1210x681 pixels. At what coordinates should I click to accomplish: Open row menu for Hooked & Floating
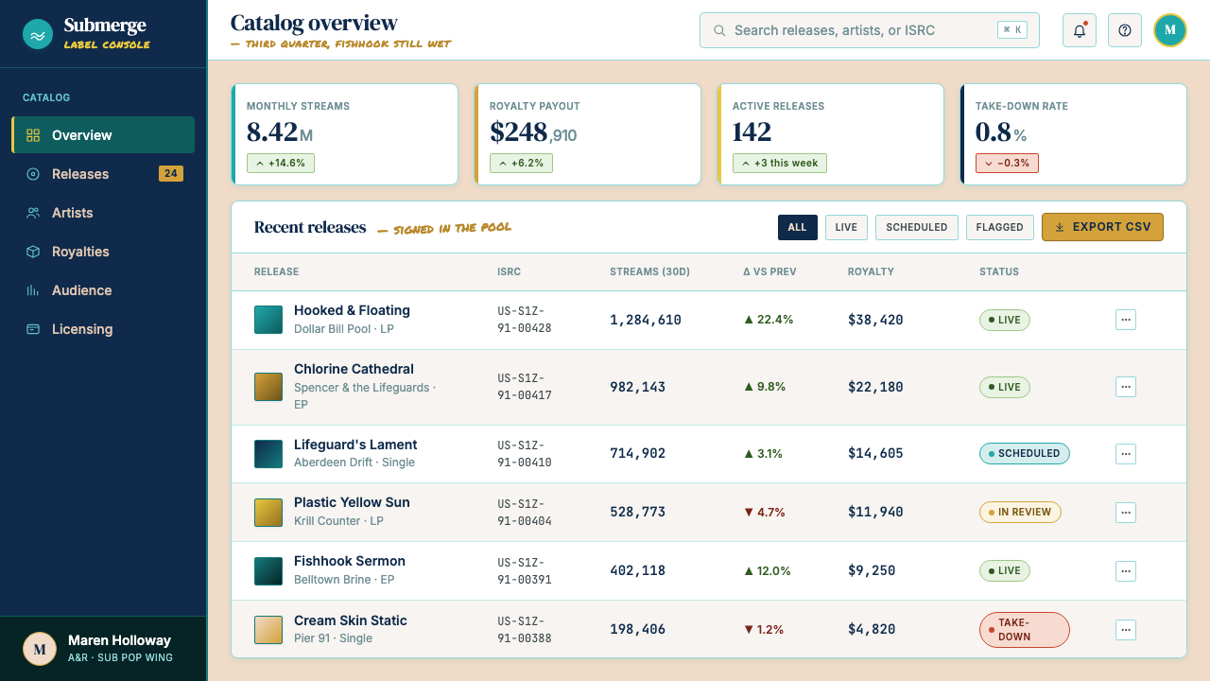1126,320
